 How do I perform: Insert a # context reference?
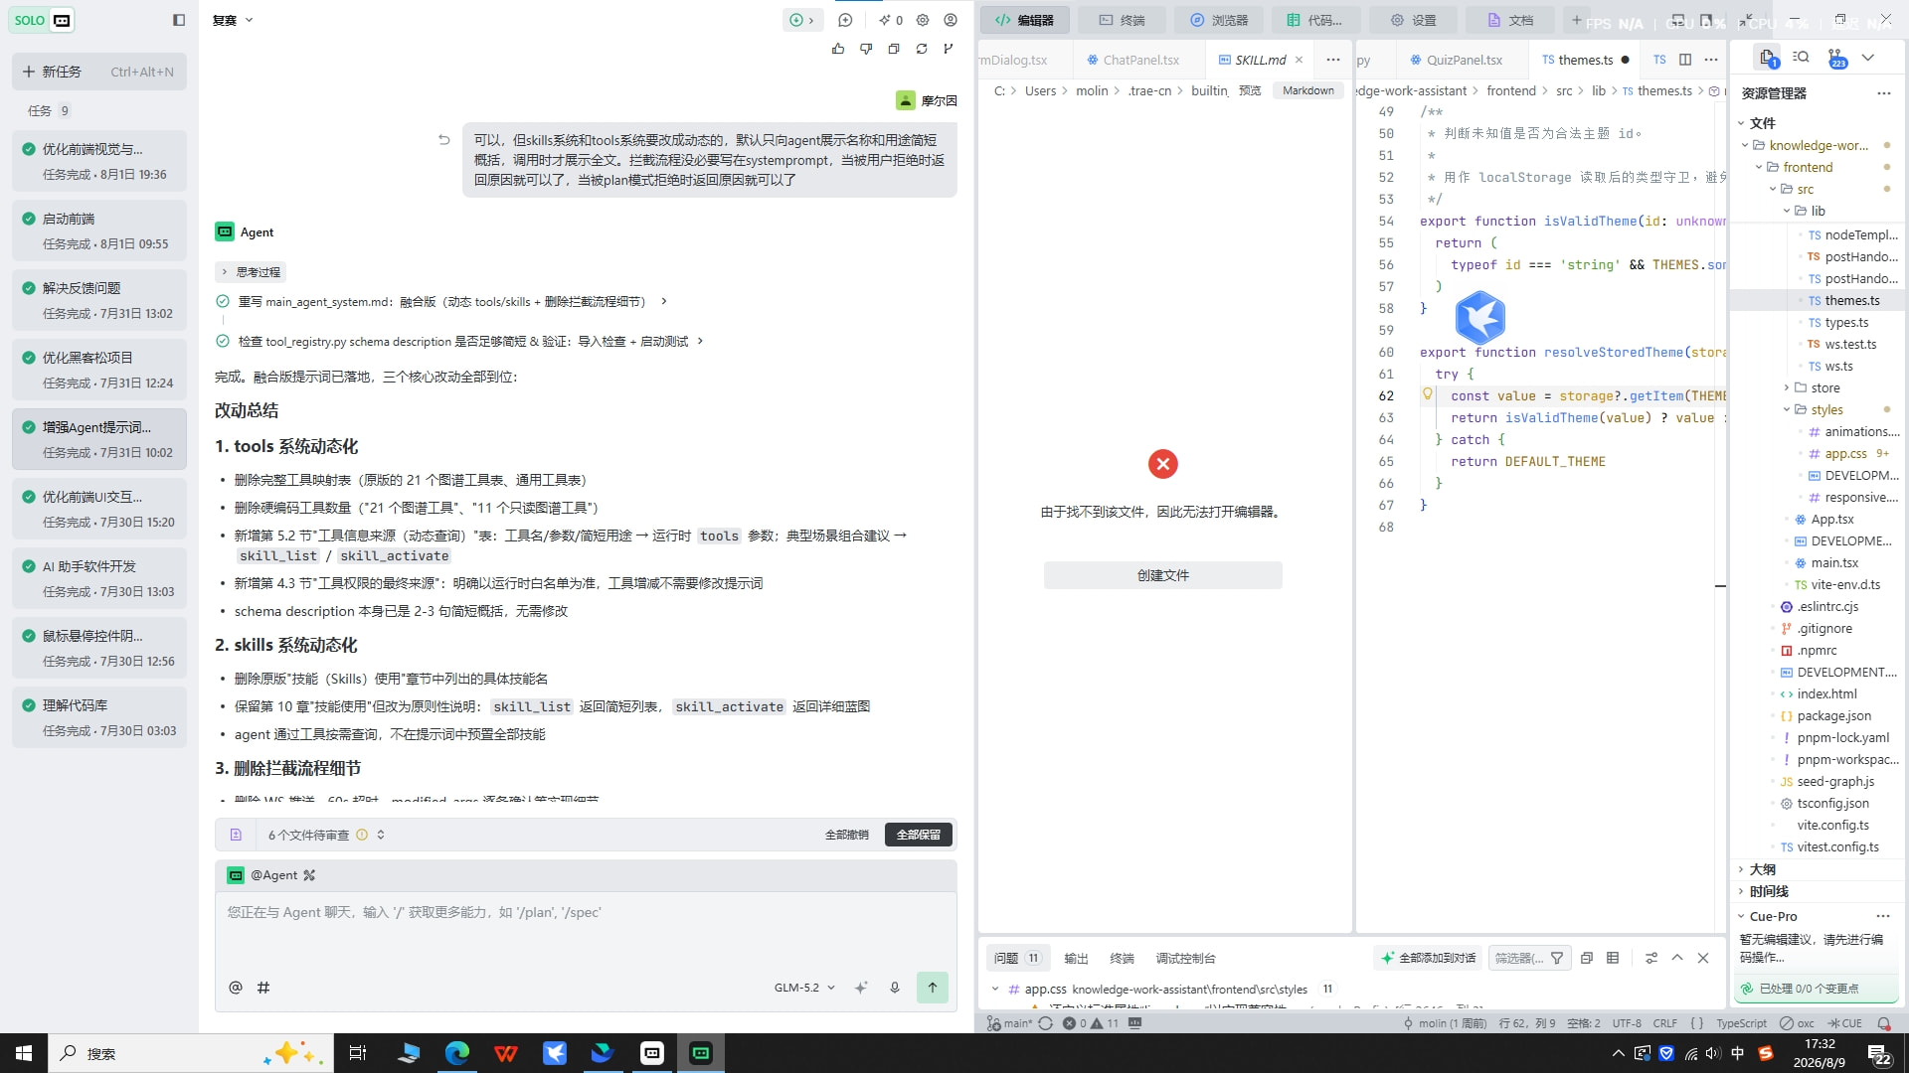click(263, 988)
